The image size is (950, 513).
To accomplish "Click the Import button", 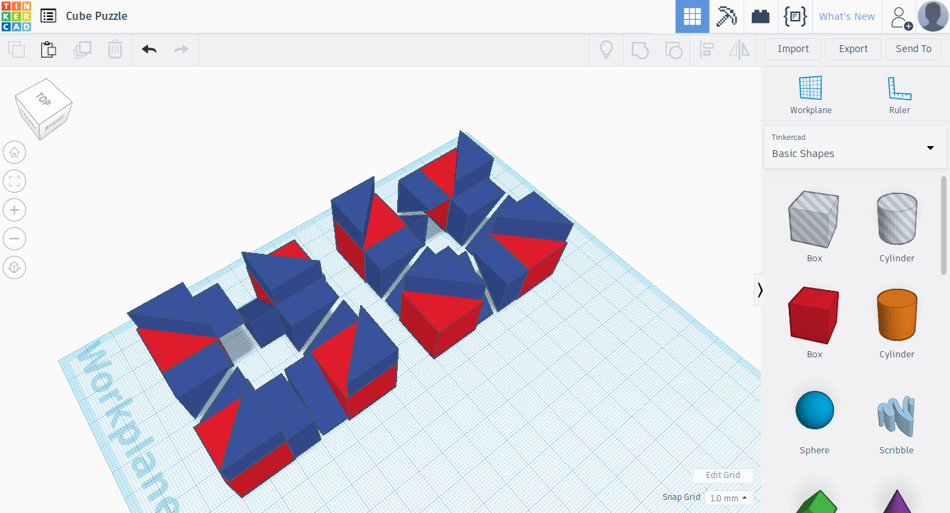I will coord(793,49).
